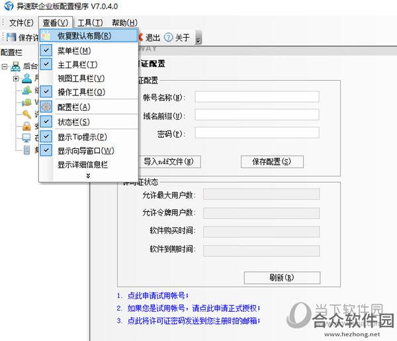Select the single user icon in config tree

coord(27,79)
